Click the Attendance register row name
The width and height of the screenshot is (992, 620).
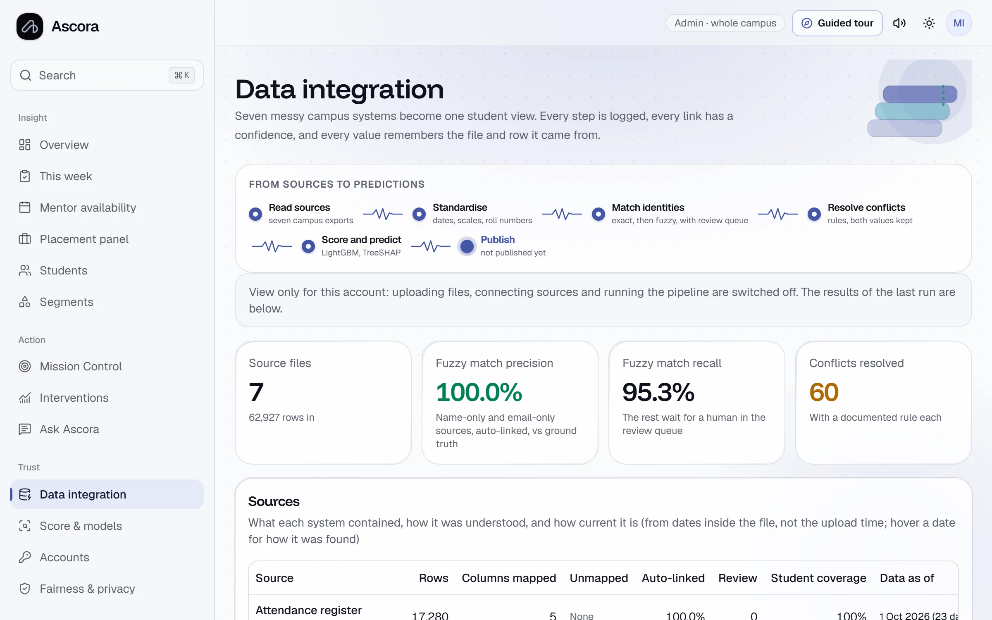tap(309, 610)
